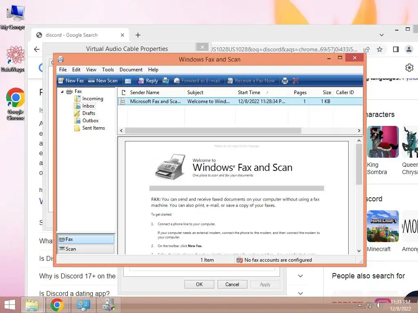Click the Fax and Scan title bar icon
Screen dimensions: 418x313
click(x=61, y=59)
